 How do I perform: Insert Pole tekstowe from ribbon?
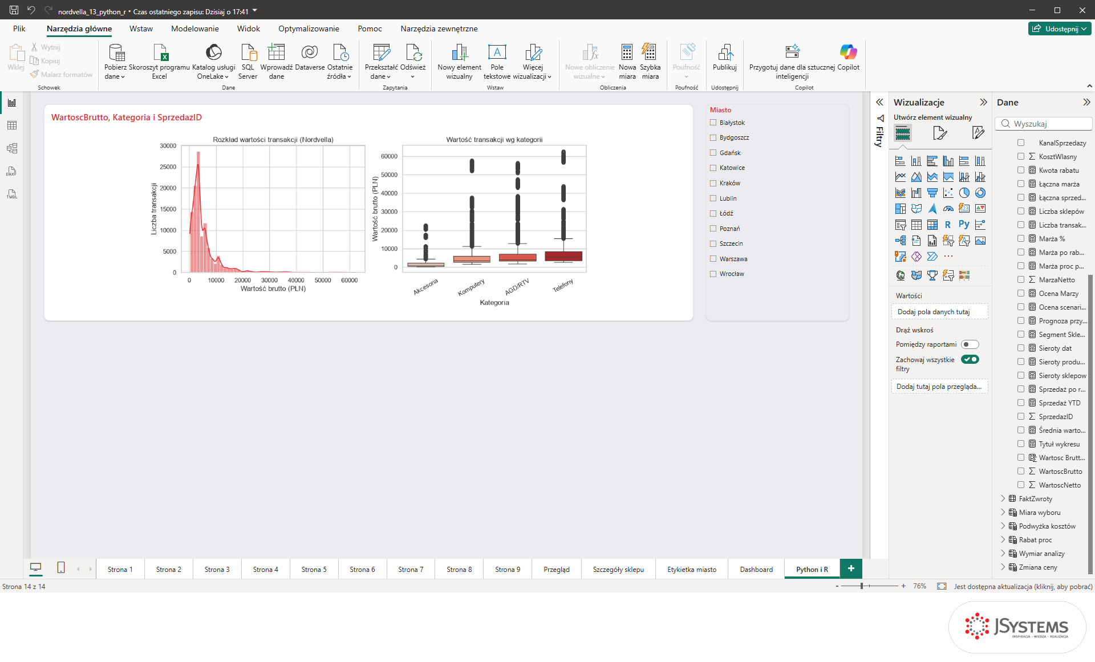click(x=497, y=62)
